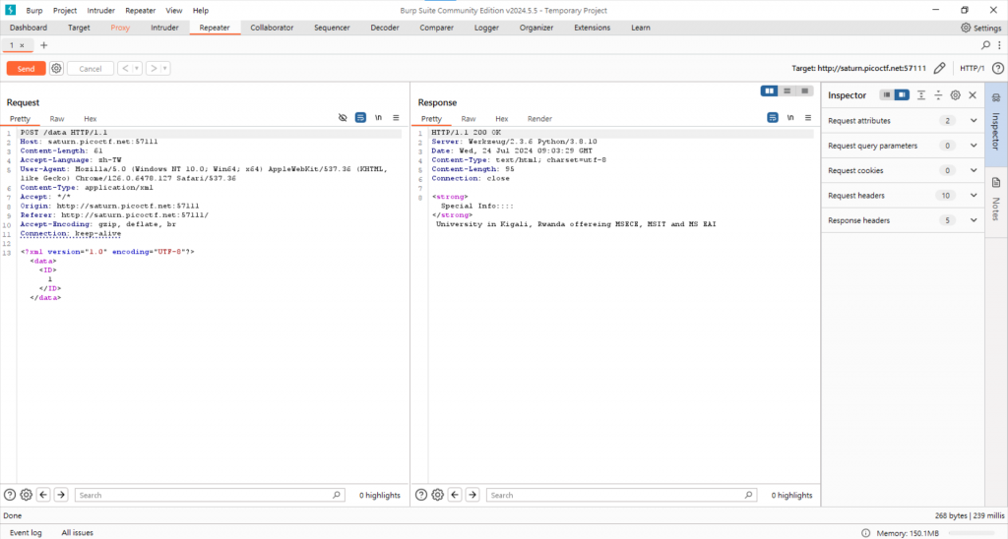
Task: Select combined tabbed layout view
Action: [x=804, y=91]
